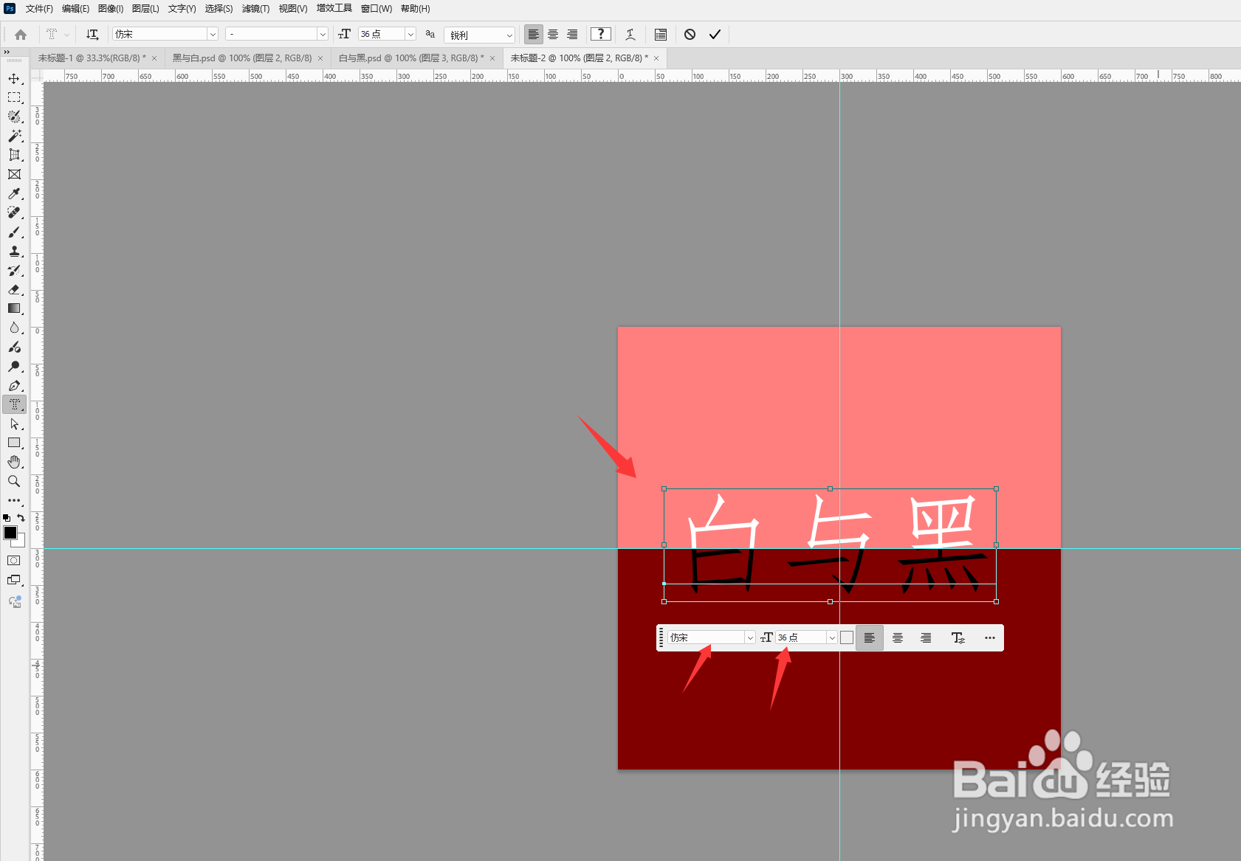The height and width of the screenshot is (861, 1241).
Task: Left align text in floating taskbar
Action: (x=870, y=637)
